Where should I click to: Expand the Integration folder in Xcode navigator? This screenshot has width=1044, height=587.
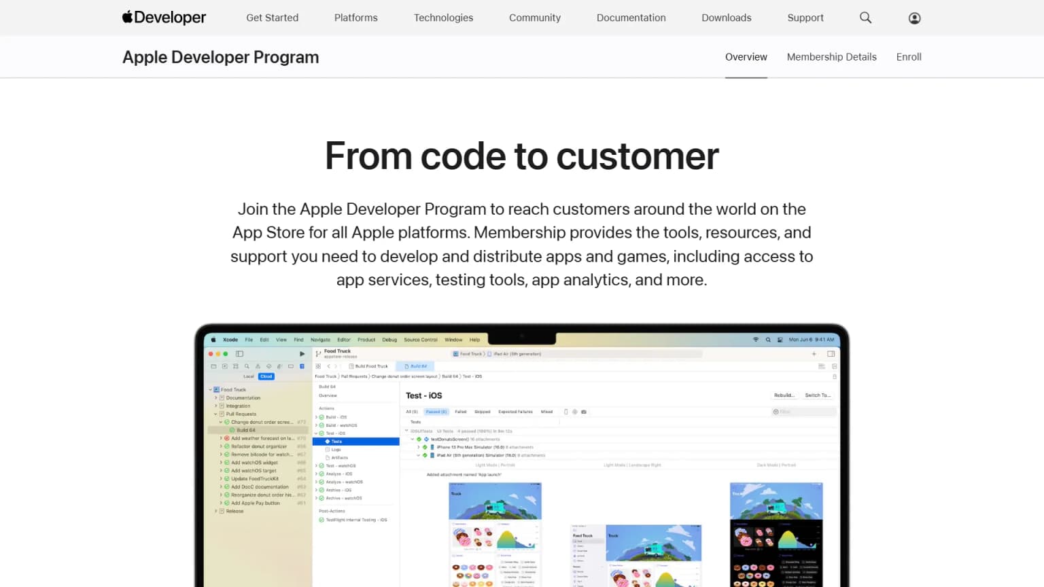(x=215, y=406)
